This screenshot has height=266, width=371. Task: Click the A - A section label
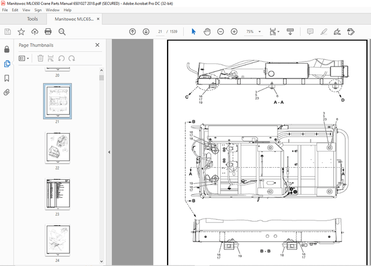279,102
